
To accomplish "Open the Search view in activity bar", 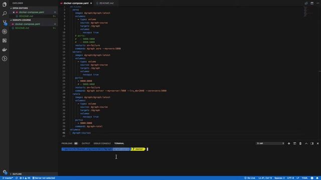I will (x=5, y=13).
